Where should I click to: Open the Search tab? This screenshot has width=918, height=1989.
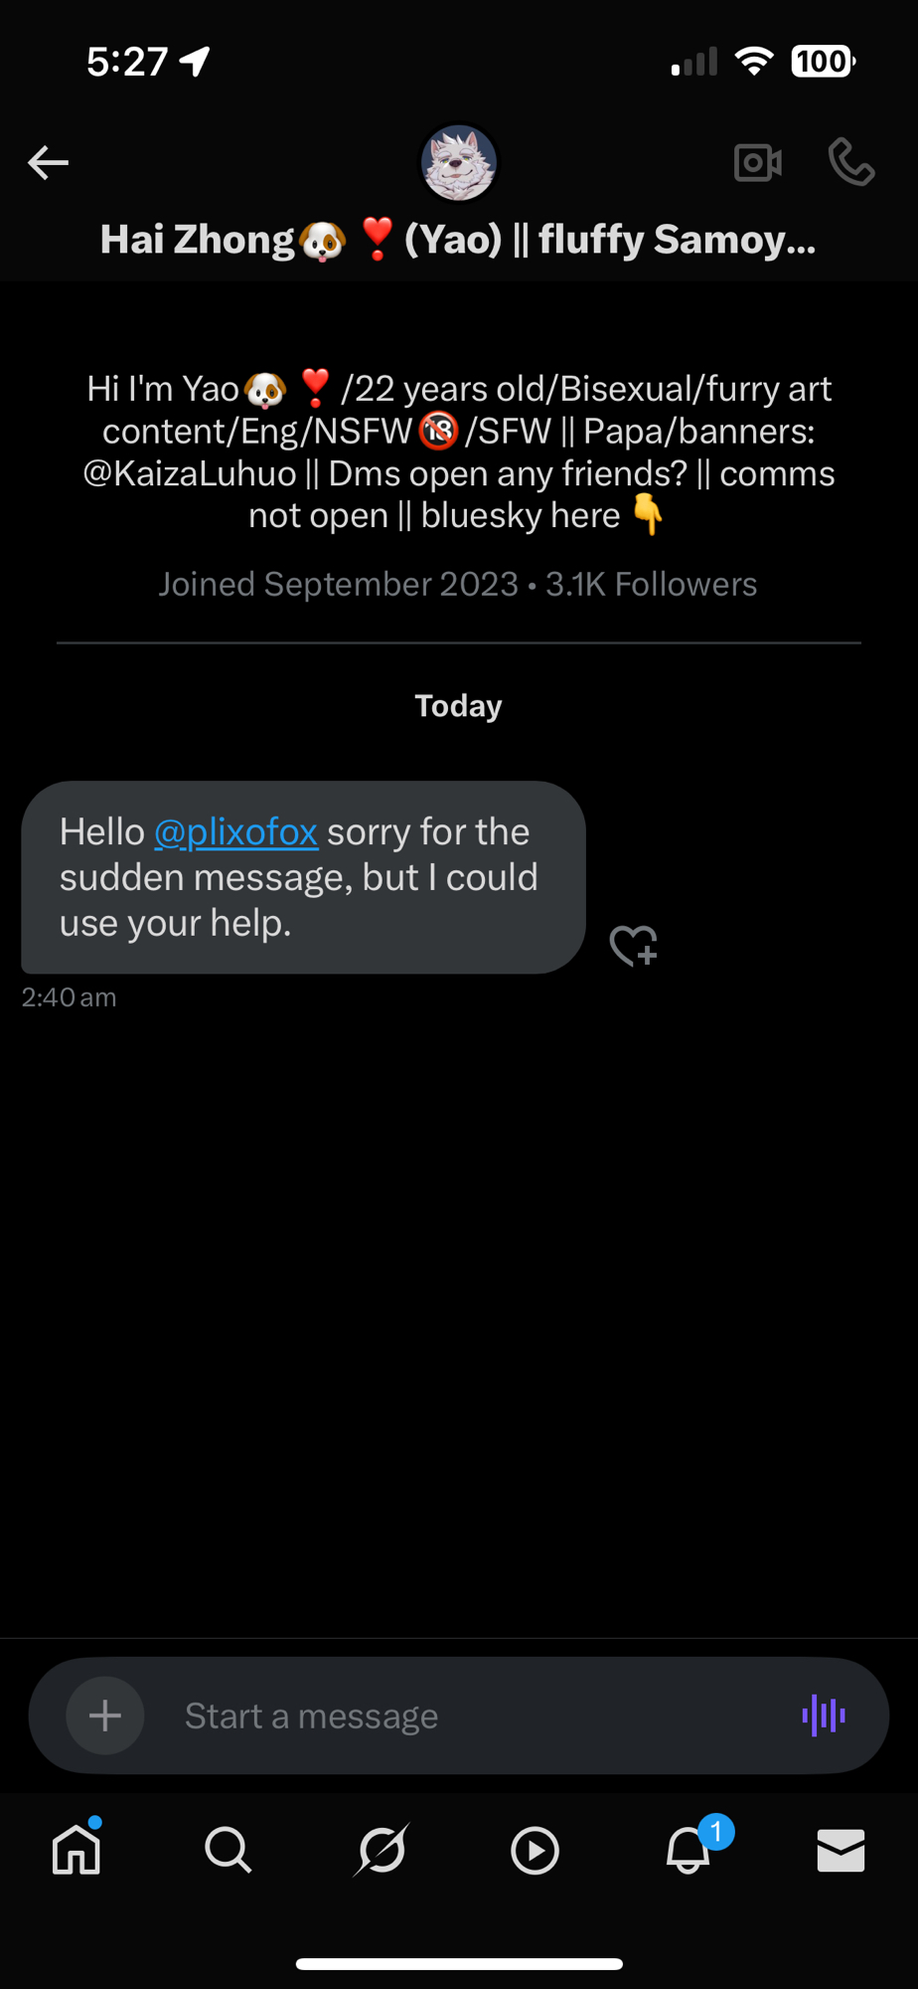229,1851
